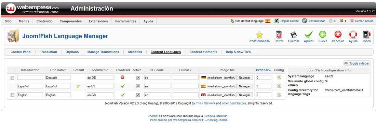Click the Spanish flag in Español row
Screen dimensions: 376x140
203,86
